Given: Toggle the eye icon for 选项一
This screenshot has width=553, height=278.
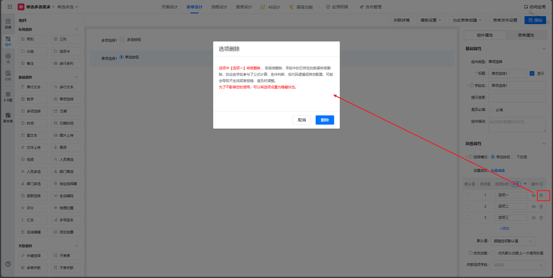Looking at the screenshot, I should [x=534, y=196].
